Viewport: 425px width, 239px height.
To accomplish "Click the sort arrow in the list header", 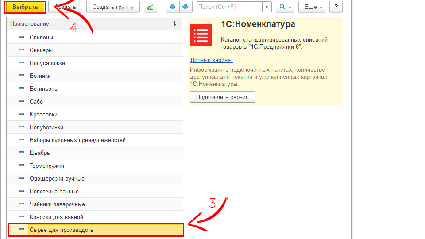I will (174, 23).
